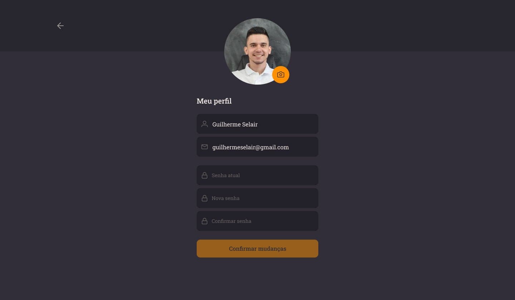Image resolution: width=515 pixels, height=300 pixels.
Task: Focus the Senha atual password field
Action: click(257, 175)
